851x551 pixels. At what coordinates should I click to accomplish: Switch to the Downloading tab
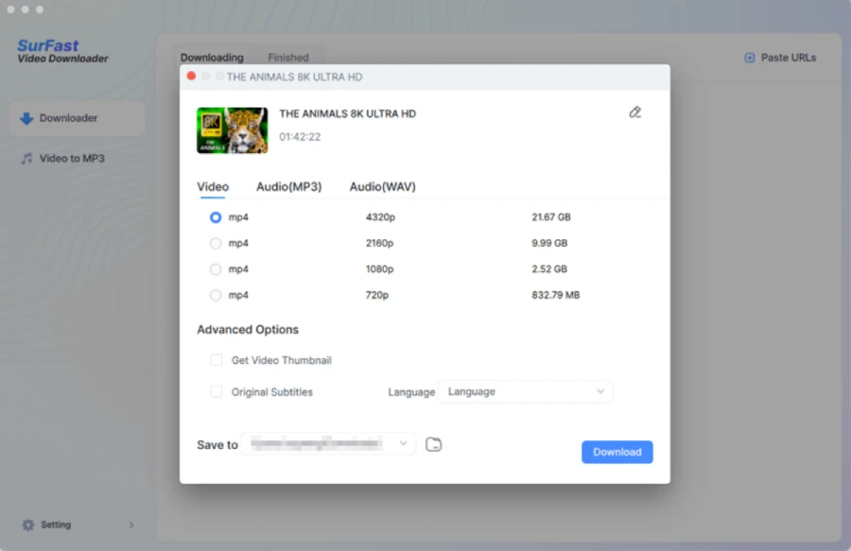pyautogui.click(x=212, y=58)
